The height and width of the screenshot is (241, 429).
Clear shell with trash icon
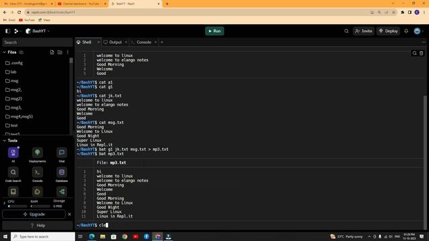click(x=422, y=54)
